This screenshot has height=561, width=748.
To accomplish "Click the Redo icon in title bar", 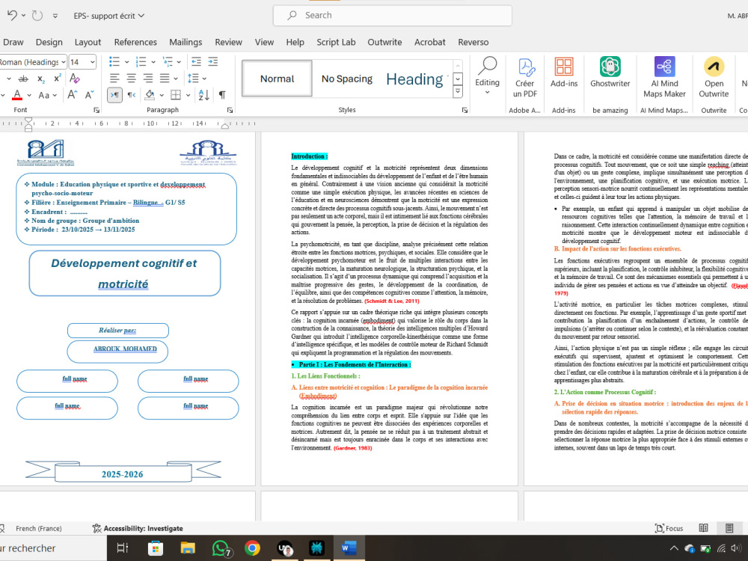I will point(37,15).
